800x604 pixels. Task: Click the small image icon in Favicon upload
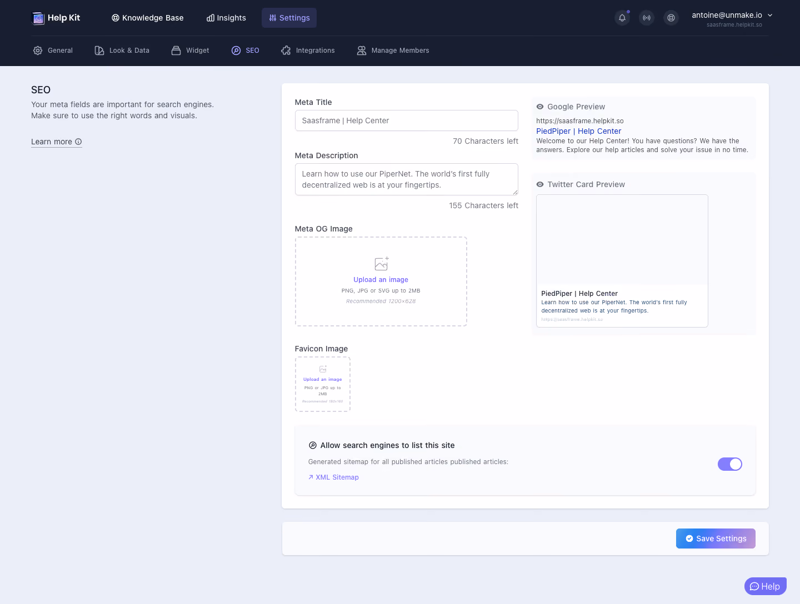[x=323, y=369]
